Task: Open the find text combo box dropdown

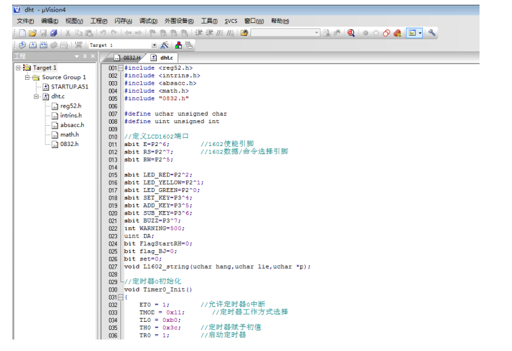Action: (317, 33)
